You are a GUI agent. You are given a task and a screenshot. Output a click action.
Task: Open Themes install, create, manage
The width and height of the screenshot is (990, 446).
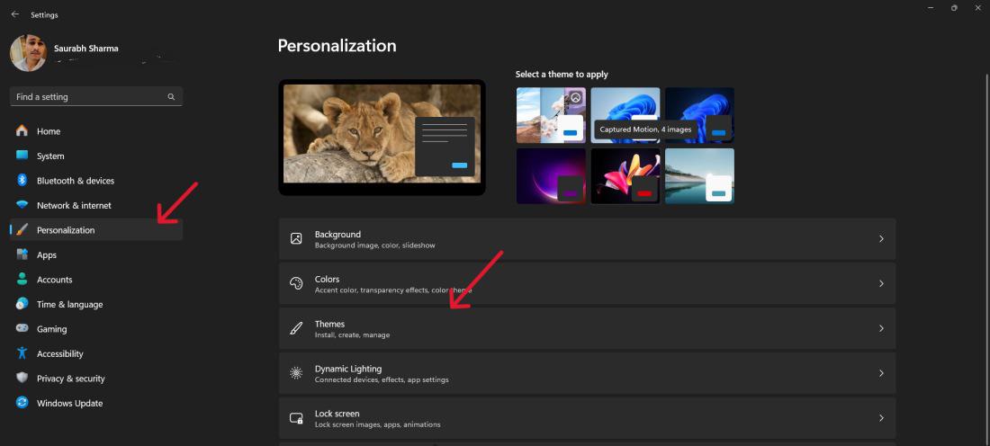pos(587,329)
